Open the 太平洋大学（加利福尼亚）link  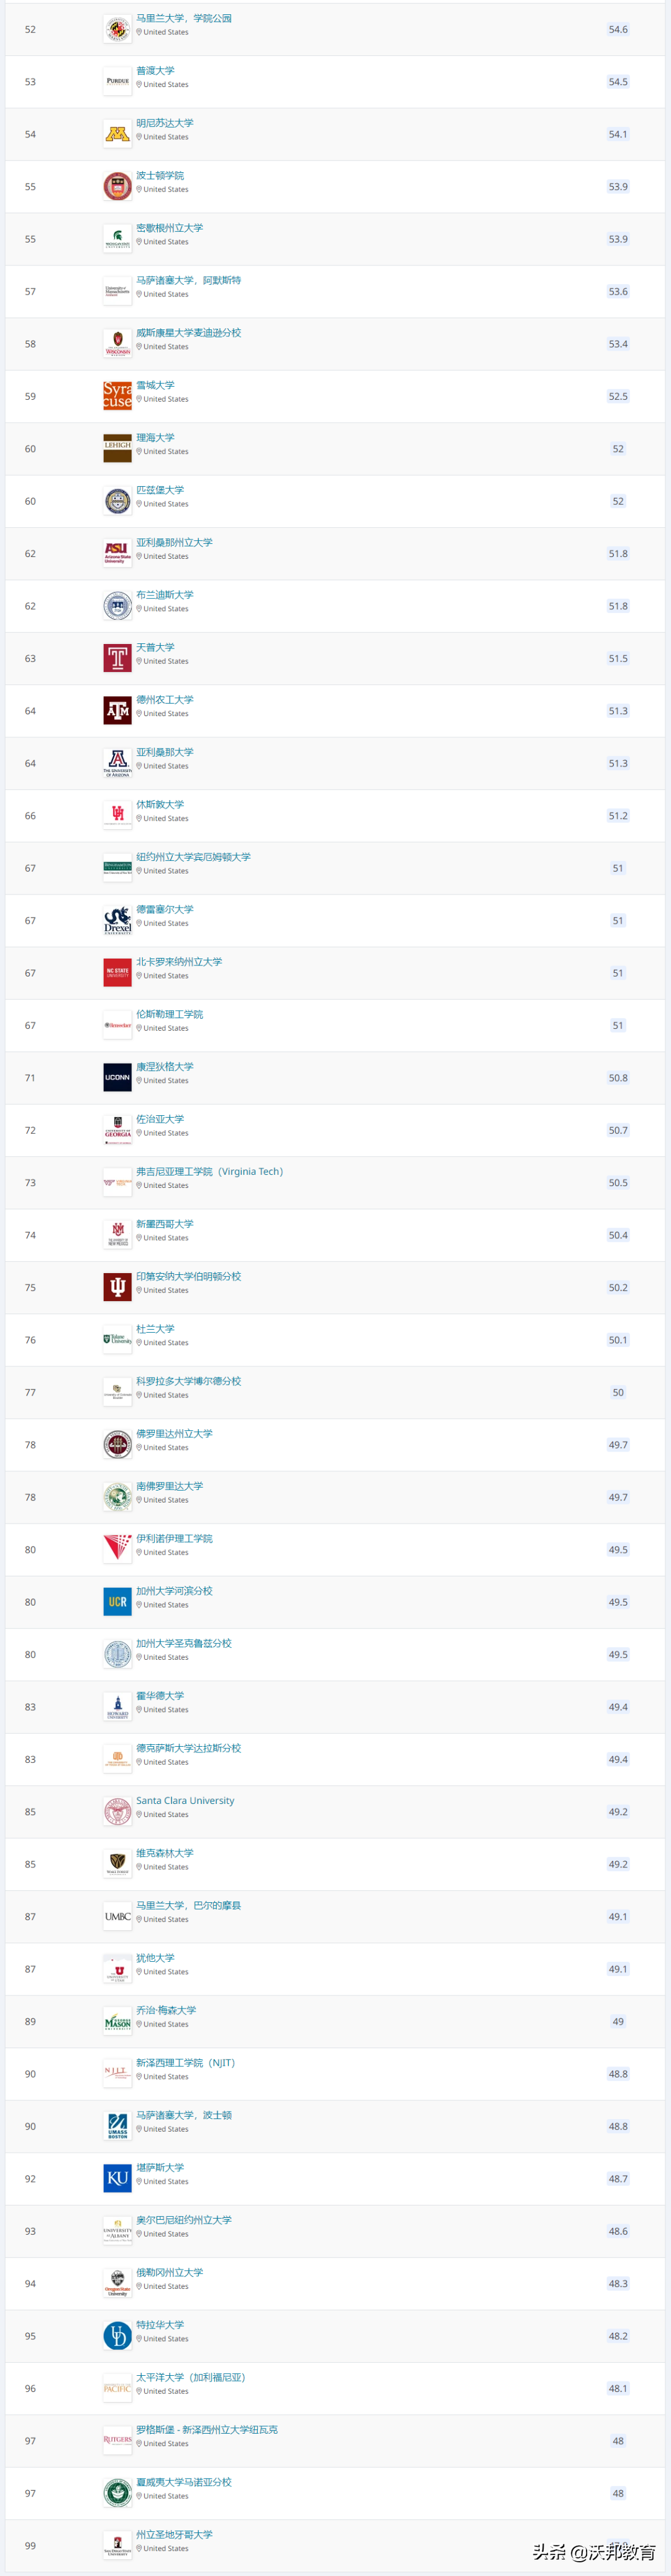[190, 2377]
